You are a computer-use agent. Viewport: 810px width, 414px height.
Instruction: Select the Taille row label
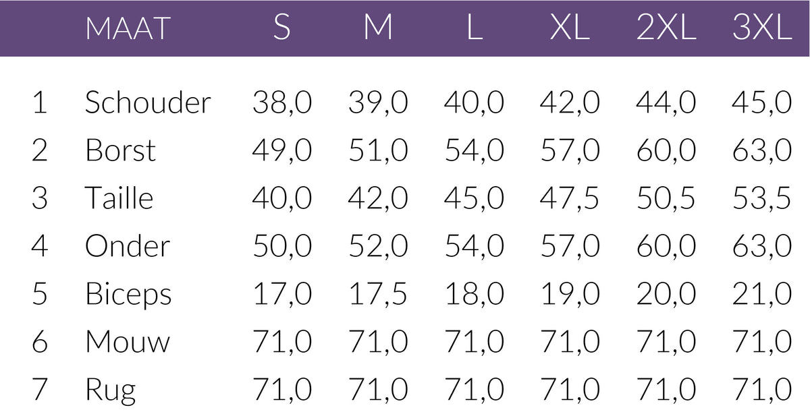point(119,198)
